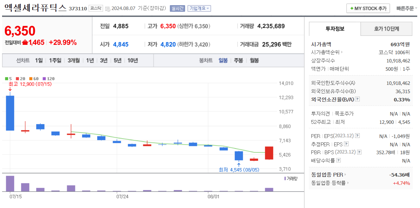The width and height of the screenshot is (420, 208).
Task: Click the 엑셀세라퓨틱스 stock name
Action: [x=35, y=8]
